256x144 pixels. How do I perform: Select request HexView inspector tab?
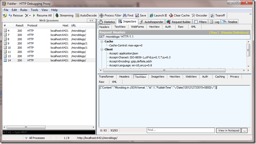pos(154,27)
